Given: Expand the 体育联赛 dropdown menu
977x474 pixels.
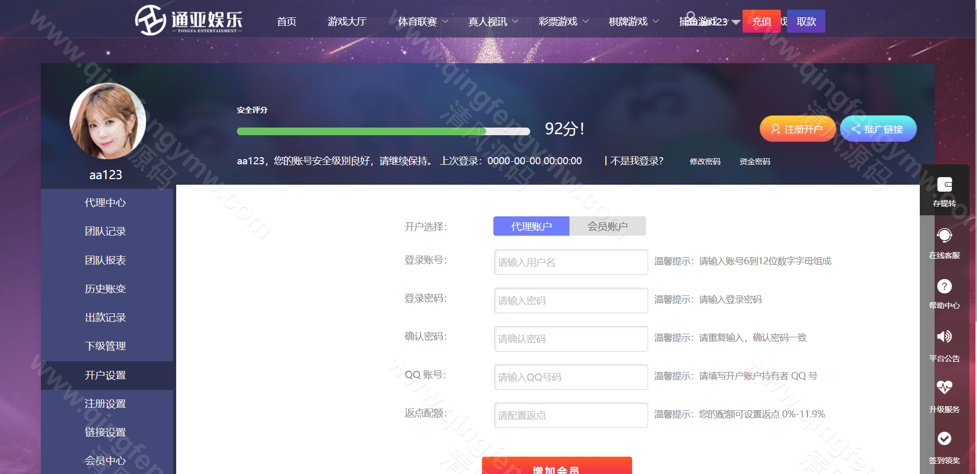Looking at the screenshot, I should coord(423,21).
